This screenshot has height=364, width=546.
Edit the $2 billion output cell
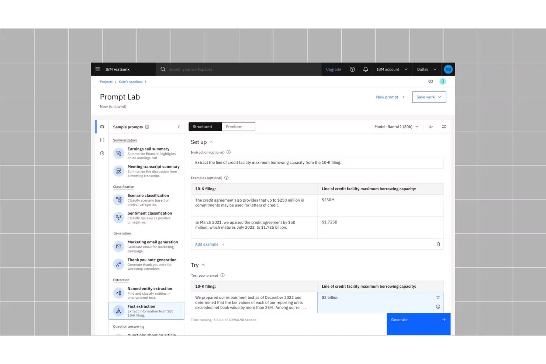(x=380, y=302)
